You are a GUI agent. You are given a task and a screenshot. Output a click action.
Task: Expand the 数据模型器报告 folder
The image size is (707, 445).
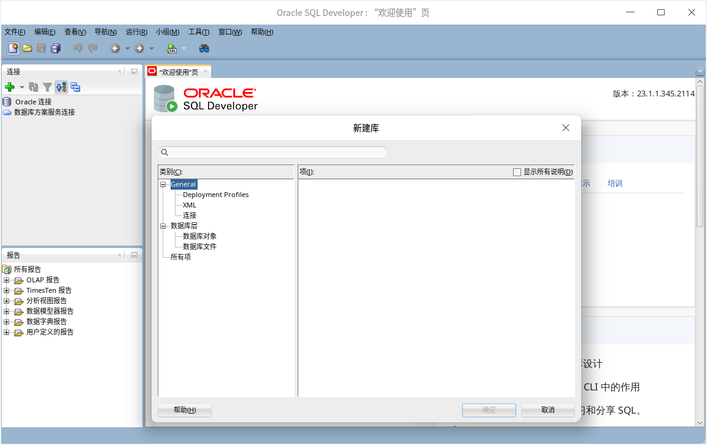(x=6, y=311)
